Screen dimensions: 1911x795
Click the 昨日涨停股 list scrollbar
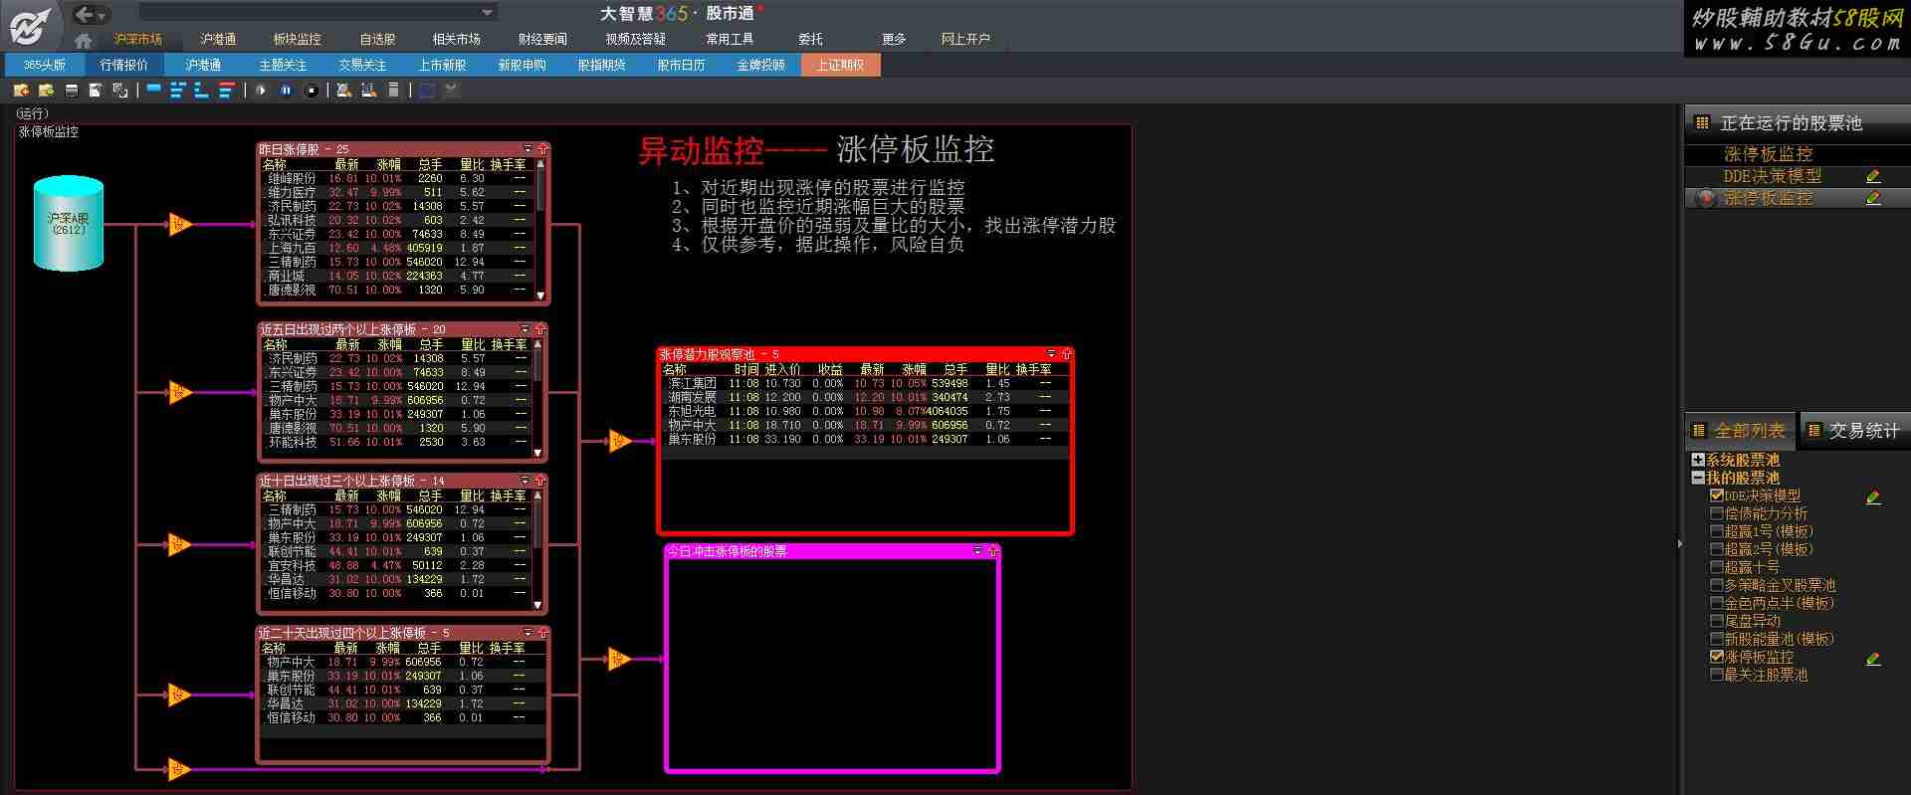click(540, 229)
